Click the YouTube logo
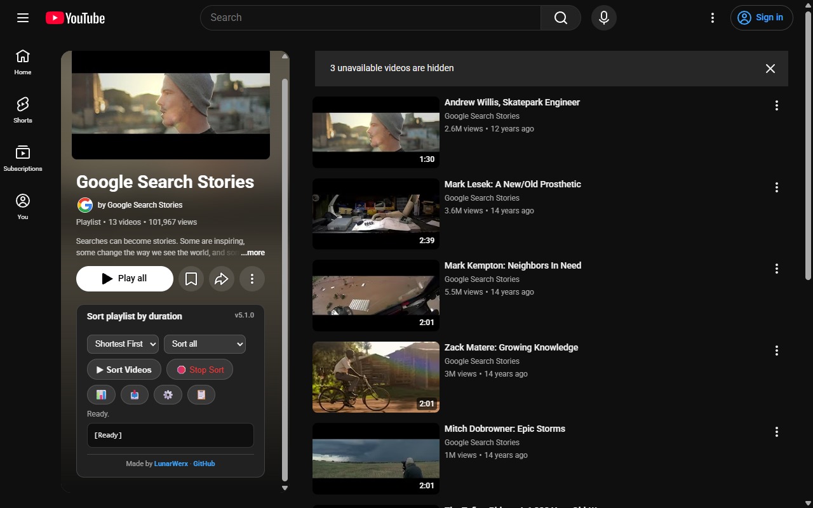The image size is (813, 508). coord(75,18)
